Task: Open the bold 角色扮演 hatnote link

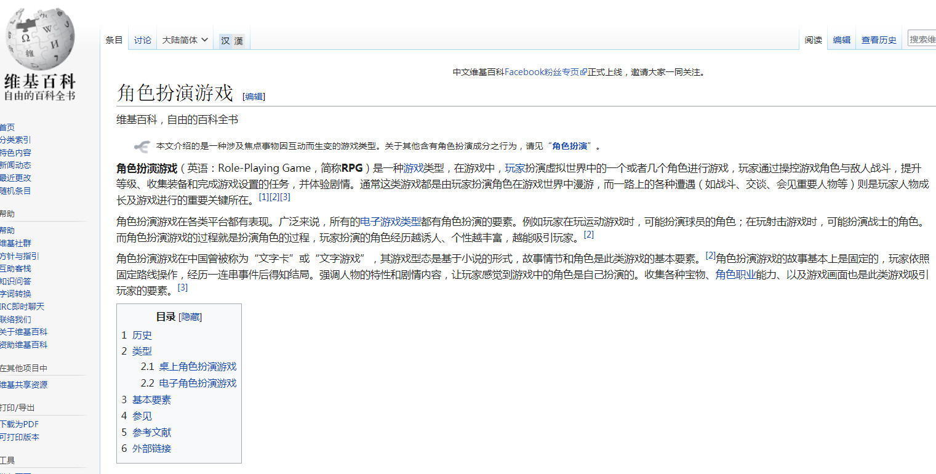Action: click(x=569, y=147)
